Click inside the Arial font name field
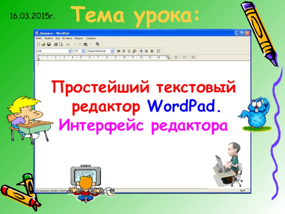This screenshot has height=214, width=285. point(52,51)
